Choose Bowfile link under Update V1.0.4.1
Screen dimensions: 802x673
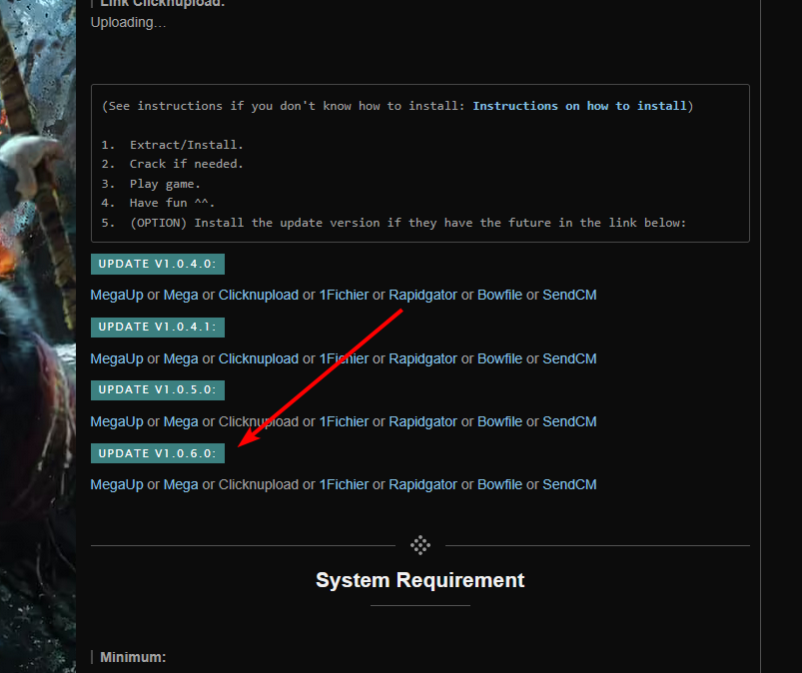pos(499,358)
